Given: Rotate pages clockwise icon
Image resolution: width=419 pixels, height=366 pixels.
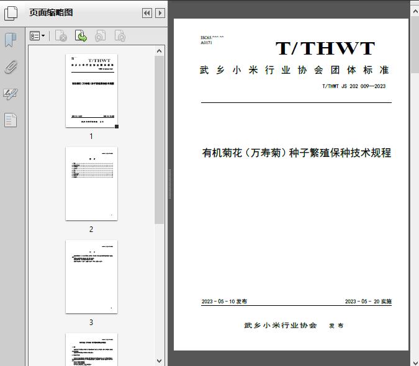Looking at the screenshot, I should (120, 36).
